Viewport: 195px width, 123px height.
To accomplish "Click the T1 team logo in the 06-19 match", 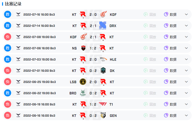I will tap(103, 104).
